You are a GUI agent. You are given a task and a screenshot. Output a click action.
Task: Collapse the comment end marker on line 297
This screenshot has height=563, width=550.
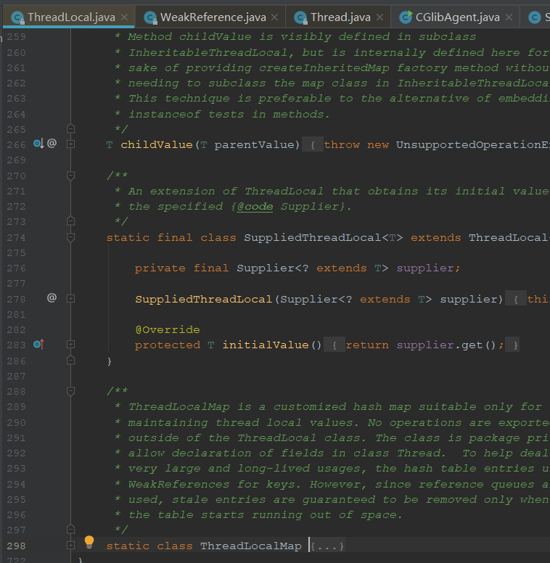tap(70, 529)
